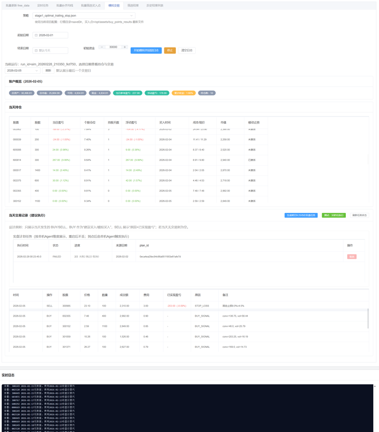
Task: Click the 现金 4,834.81 badge
Action: pos(100,93)
